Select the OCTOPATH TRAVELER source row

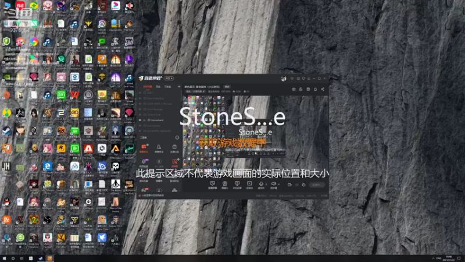coord(159,131)
